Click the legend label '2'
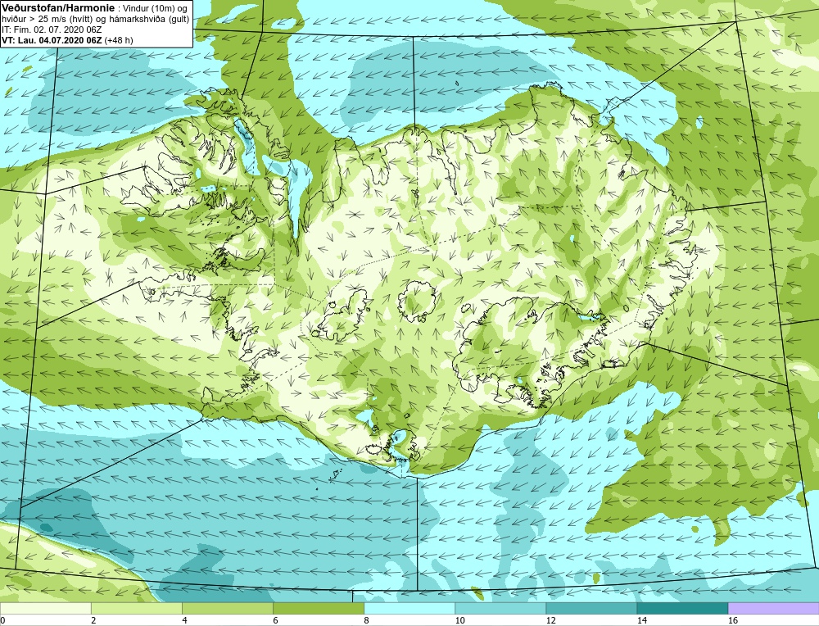Viewport: 819px width, 626px height. coord(93,620)
